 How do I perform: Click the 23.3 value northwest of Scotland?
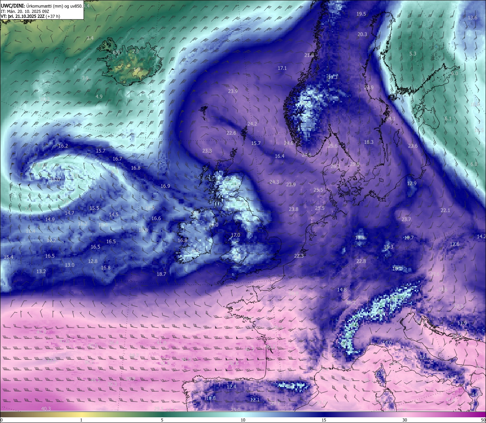[207, 151]
